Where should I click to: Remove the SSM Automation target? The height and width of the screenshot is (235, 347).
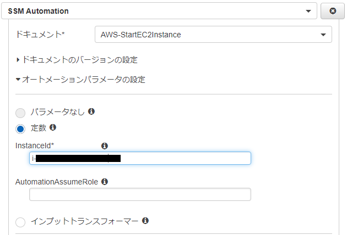tap(333, 10)
